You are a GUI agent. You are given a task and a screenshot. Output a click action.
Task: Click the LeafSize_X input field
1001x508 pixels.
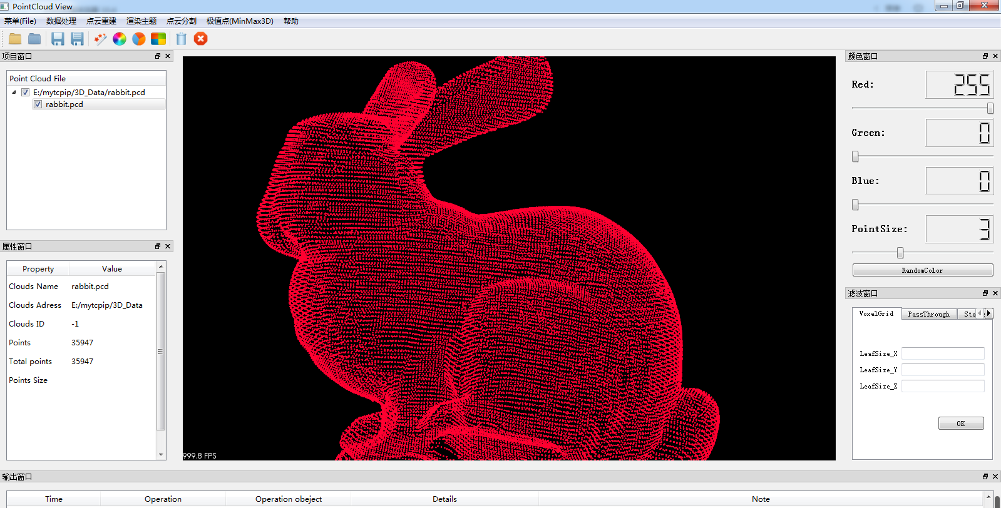click(943, 353)
